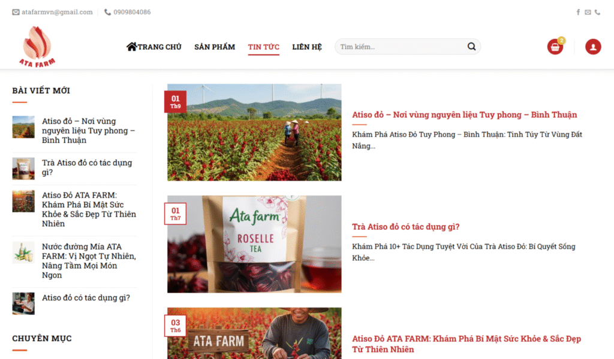
Task: Select the TIN TỨC menu item
Action: point(263,47)
